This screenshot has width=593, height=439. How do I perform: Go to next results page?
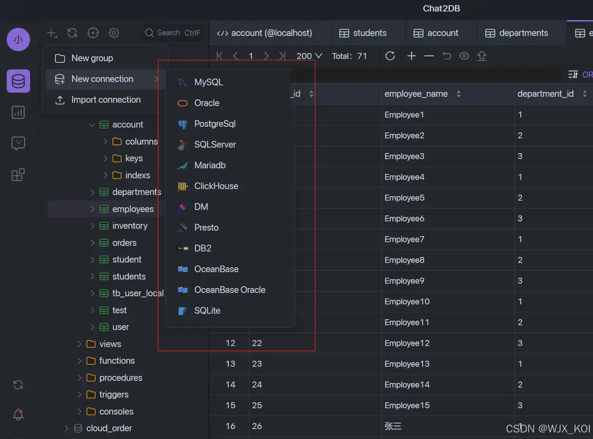pos(266,56)
